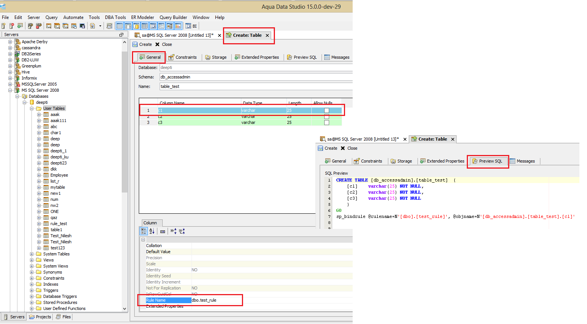Expand the System Tables folder
The image size is (587, 324).
point(32,254)
